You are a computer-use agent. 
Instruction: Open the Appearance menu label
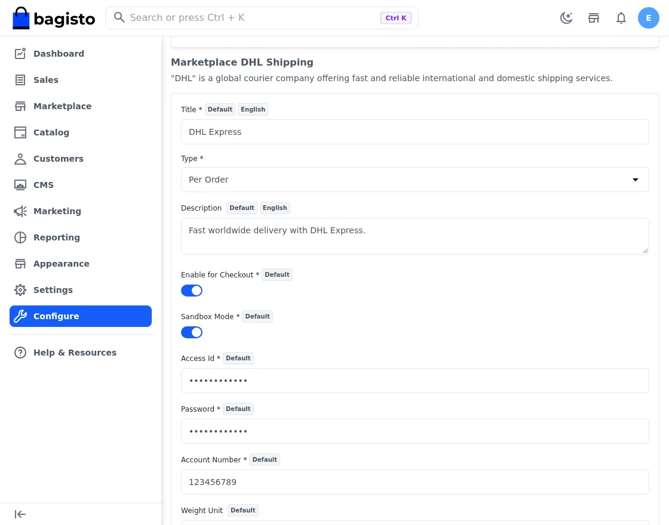[x=62, y=264]
